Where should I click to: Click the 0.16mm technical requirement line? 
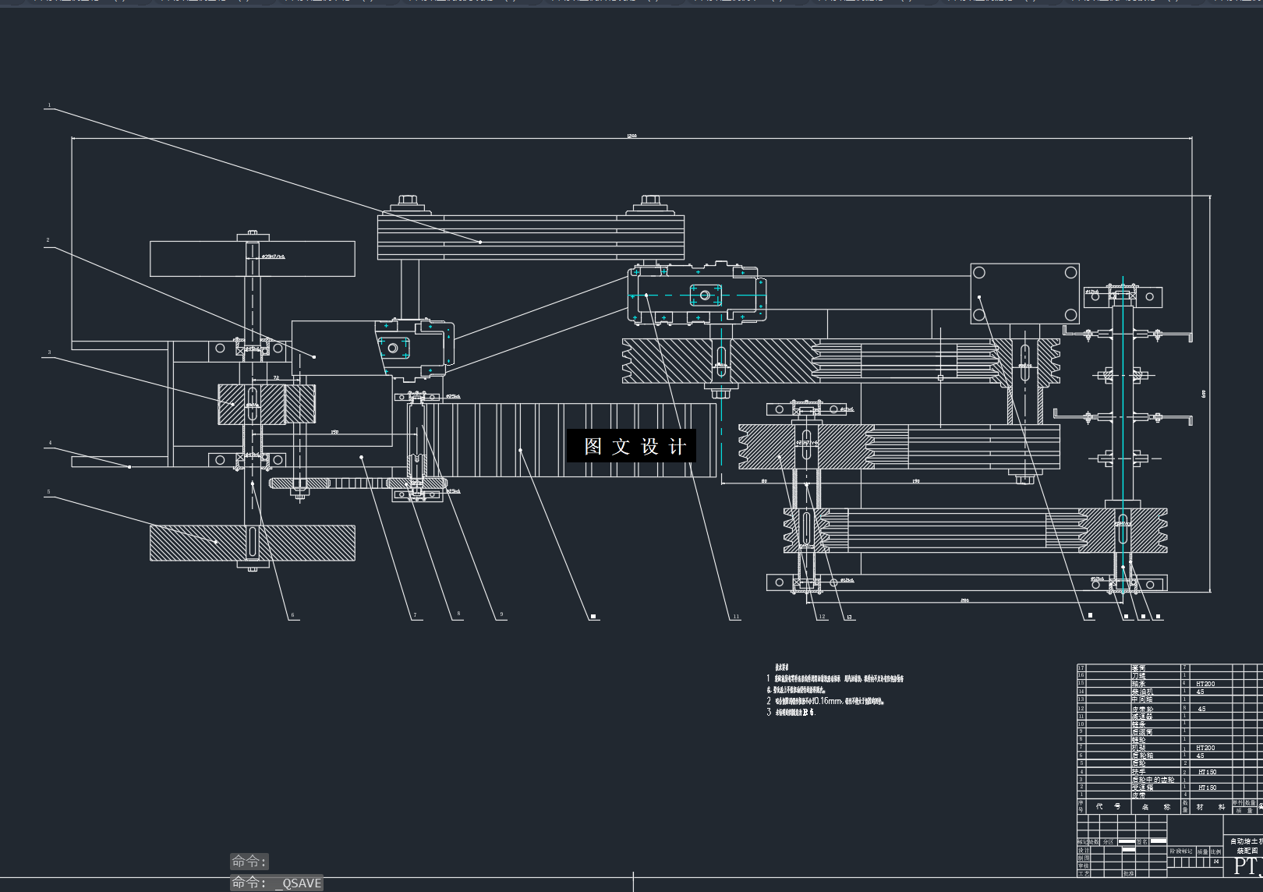tap(826, 701)
